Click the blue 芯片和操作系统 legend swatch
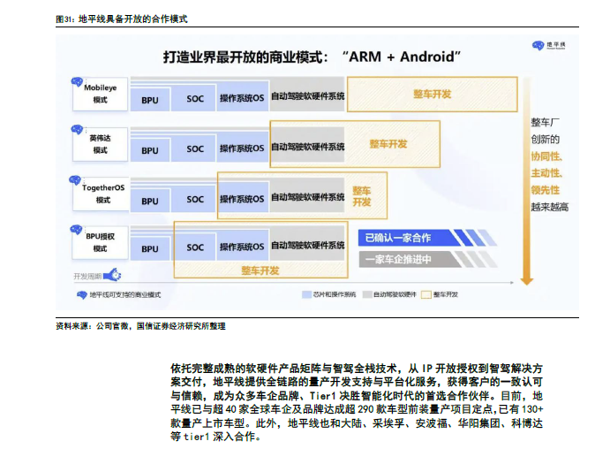This screenshot has height=449, width=595. 306,294
